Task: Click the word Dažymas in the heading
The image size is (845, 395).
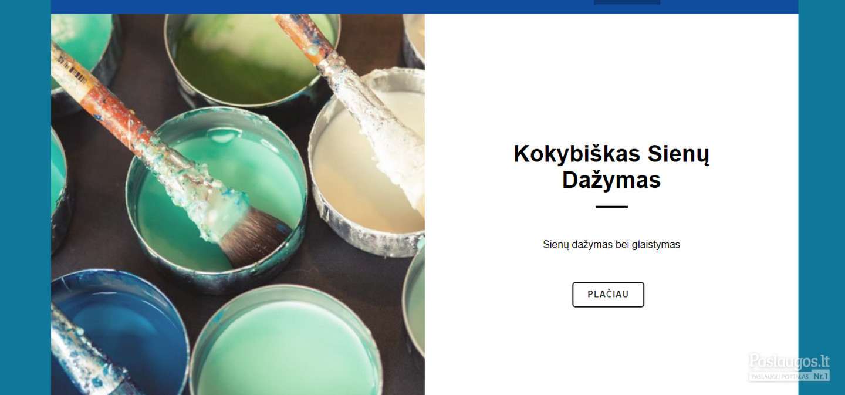Action: pos(611,180)
